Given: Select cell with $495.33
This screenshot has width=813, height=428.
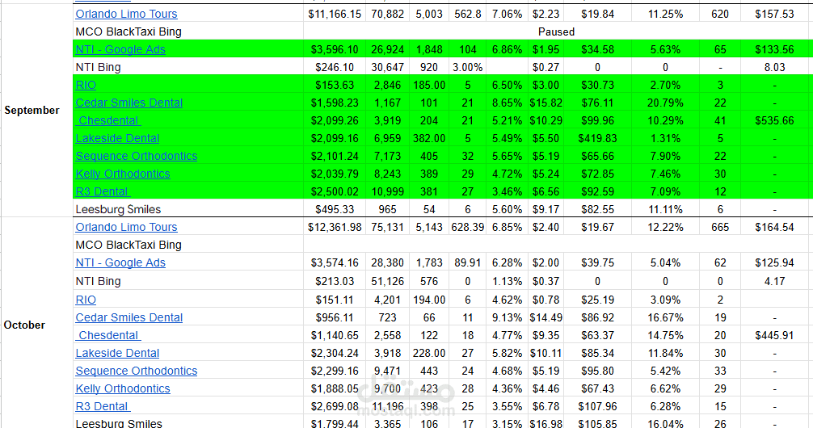Looking at the screenshot, I should (x=335, y=209).
